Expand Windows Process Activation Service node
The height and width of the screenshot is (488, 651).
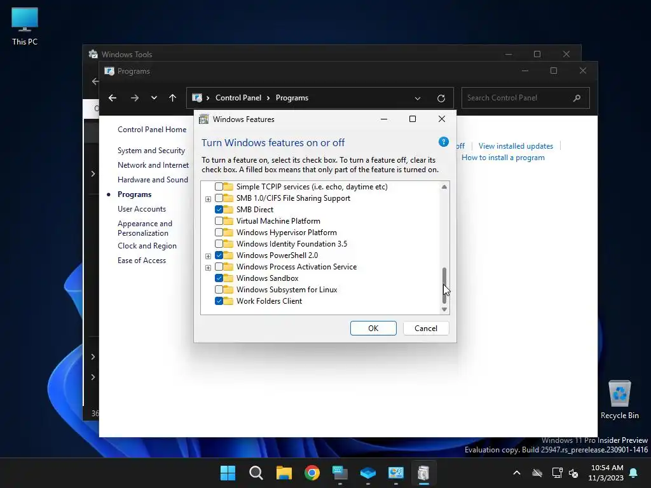208,268
